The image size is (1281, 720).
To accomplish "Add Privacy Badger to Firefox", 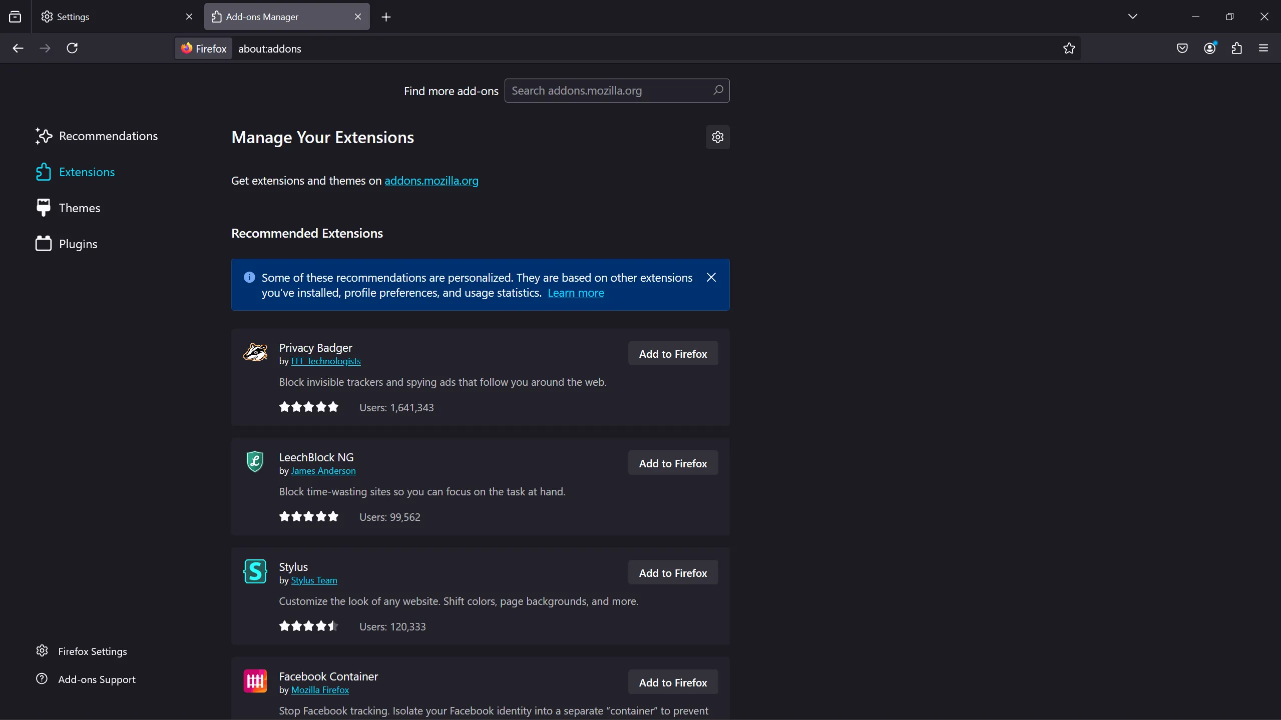I will coord(673,354).
